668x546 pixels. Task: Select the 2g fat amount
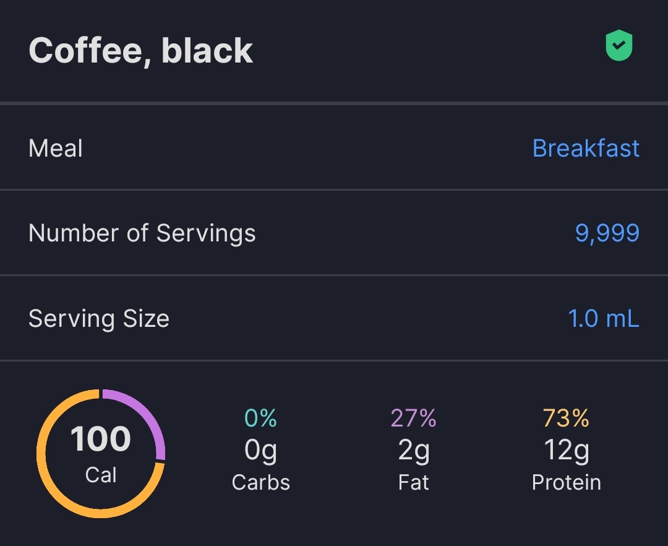(x=413, y=450)
